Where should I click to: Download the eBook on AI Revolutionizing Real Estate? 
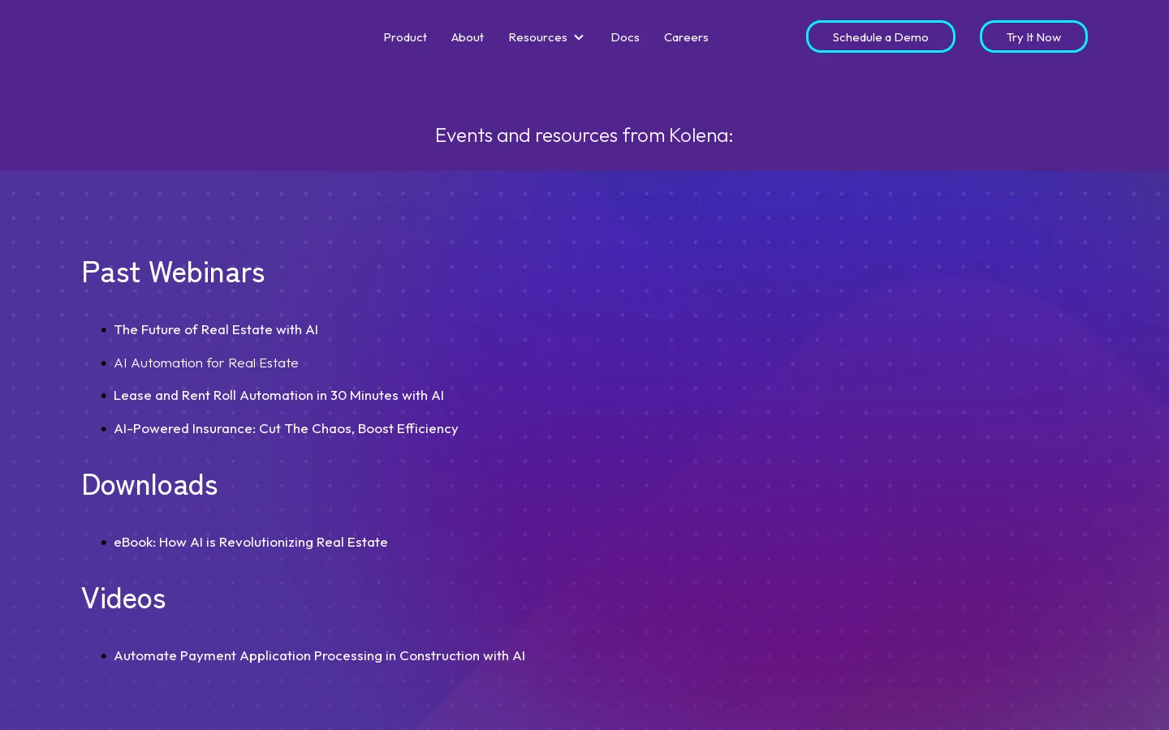point(251,542)
